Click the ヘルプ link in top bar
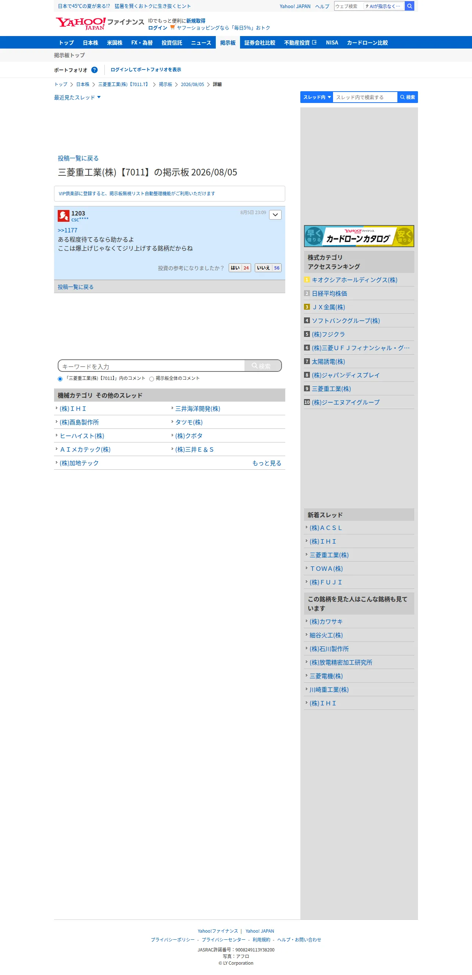472x975 pixels. pos(322,6)
